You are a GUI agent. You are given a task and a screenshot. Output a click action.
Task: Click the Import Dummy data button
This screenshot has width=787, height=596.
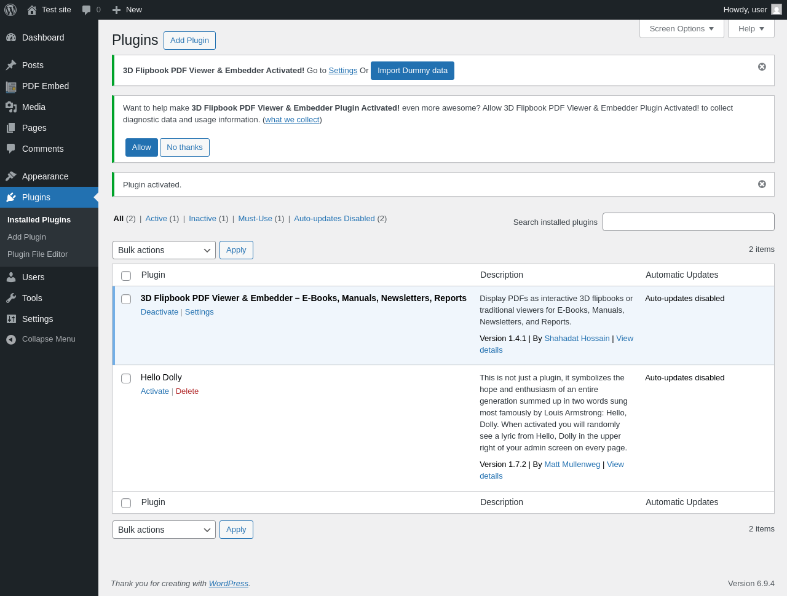[413, 71]
